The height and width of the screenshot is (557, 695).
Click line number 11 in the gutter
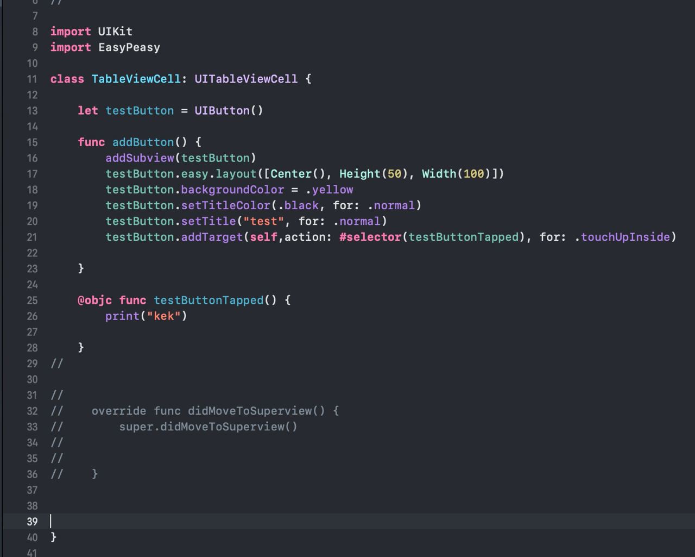point(32,79)
